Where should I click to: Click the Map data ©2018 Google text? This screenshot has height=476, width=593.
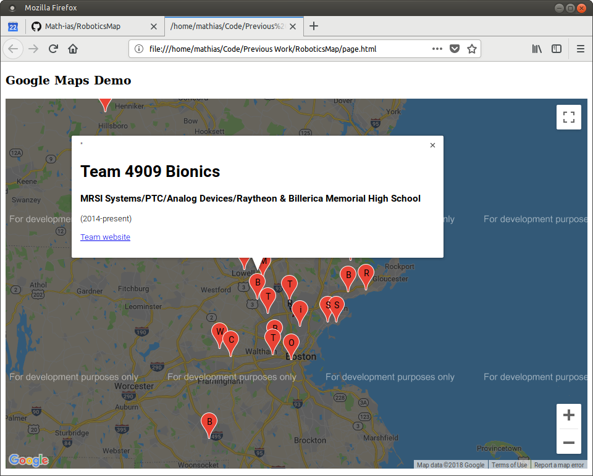pyautogui.click(x=450, y=465)
